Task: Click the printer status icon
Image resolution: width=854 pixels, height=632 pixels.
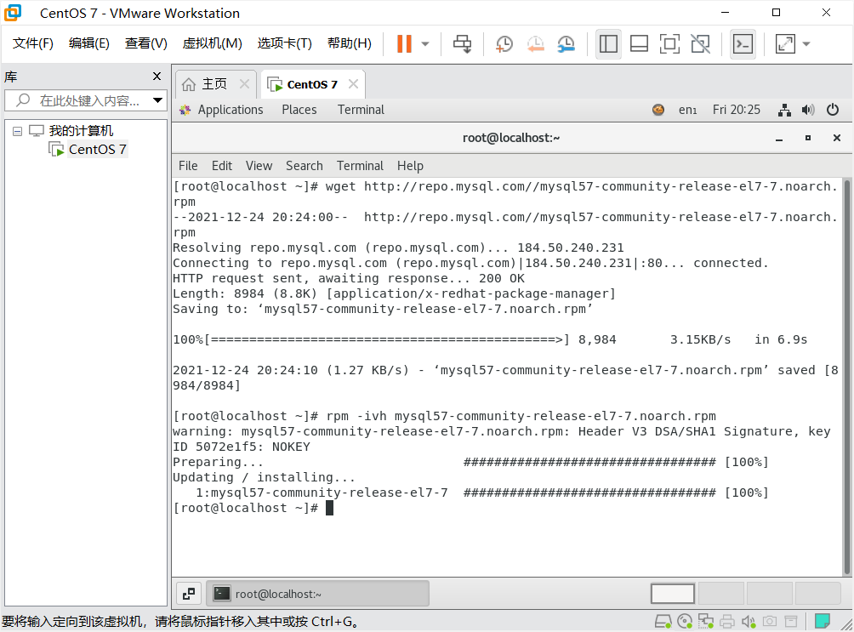Action: coord(727,621)
